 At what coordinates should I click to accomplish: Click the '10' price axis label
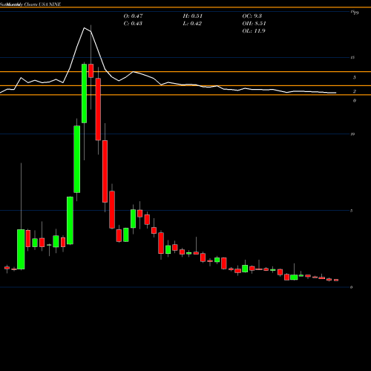(x=352, y=134)
